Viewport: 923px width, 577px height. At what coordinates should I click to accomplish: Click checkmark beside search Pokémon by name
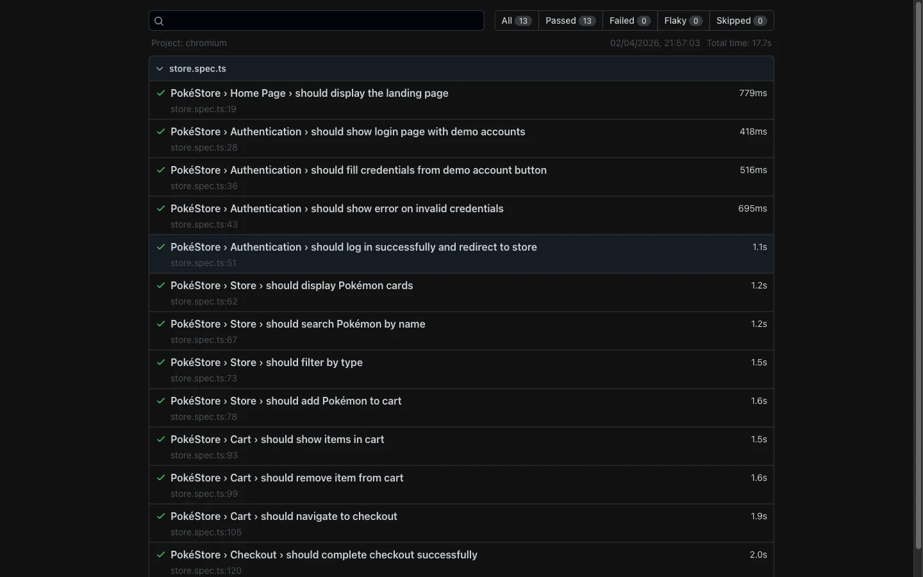pyautogui.click(x=161, y=324)
